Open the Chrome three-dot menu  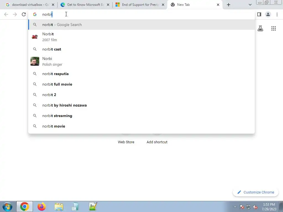click(277, 14)
